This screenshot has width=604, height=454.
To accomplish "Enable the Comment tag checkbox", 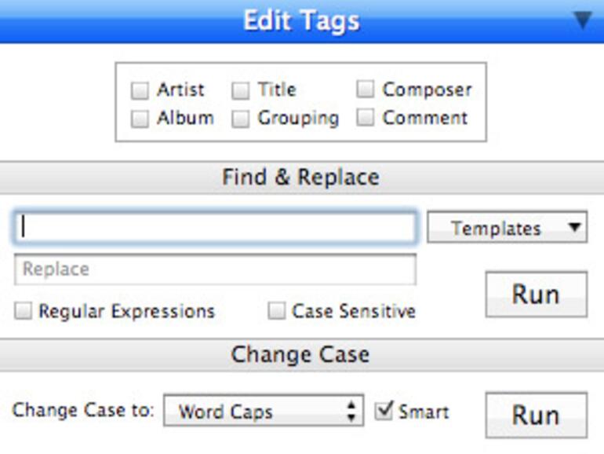I will [x=366, y=119].
